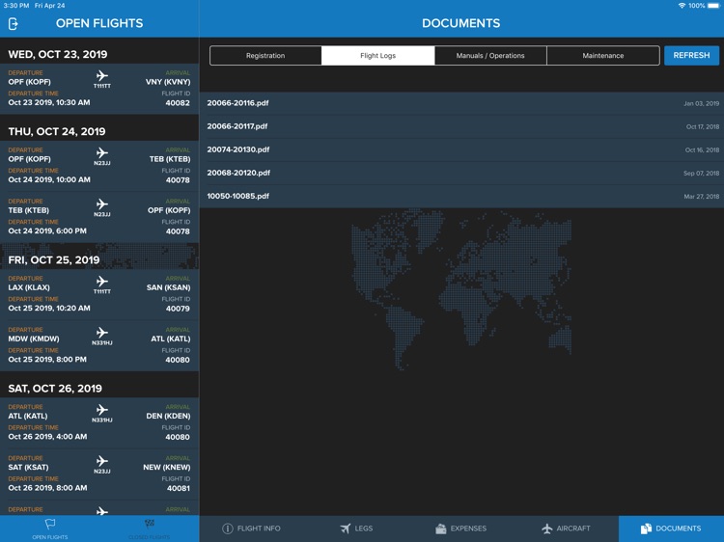Select departure time Oct 26 2019, 8:00 AM
The image size is (724, 542).
click(x=47, y=487)
